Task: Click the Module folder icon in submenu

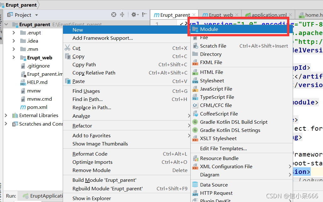Action: tap(195, 29)
